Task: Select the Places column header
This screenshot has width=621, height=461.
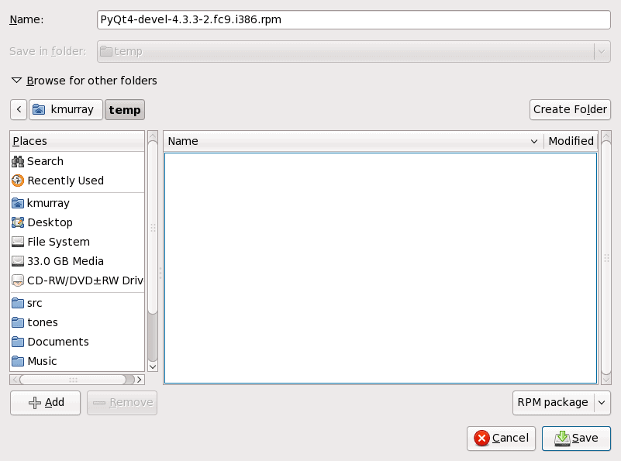Action: [77, 141]
